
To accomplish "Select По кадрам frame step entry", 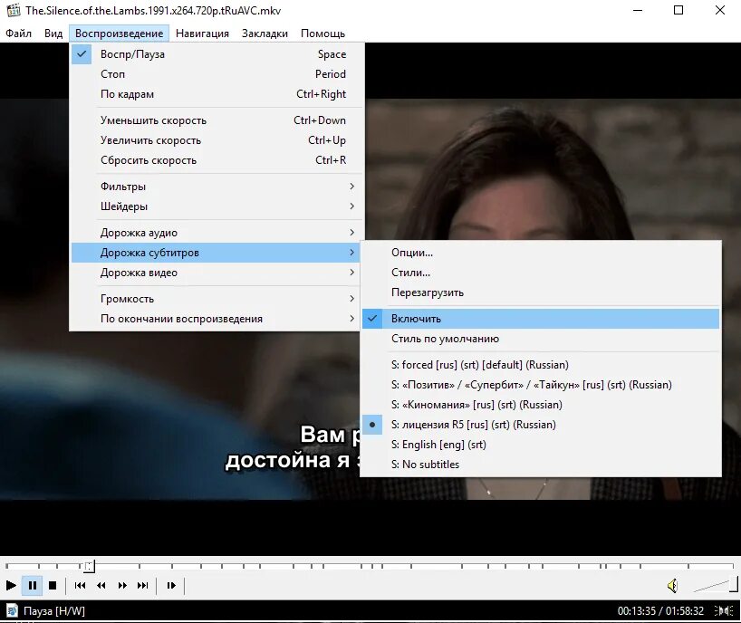I will [x=217, y=94].
